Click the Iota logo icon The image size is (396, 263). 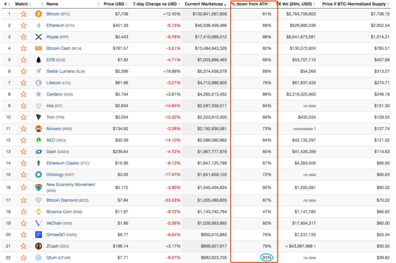[x=38, y=106]
